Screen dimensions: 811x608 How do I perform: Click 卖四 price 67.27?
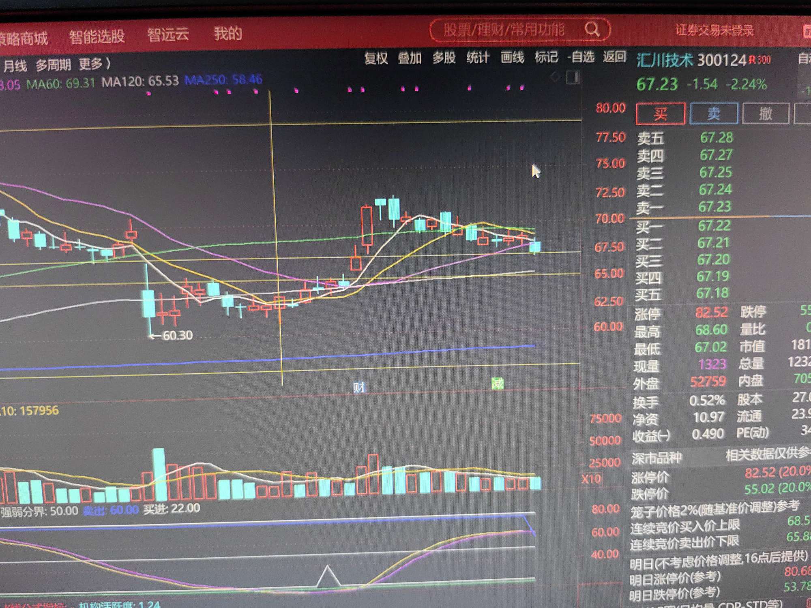tap(716, 155)
